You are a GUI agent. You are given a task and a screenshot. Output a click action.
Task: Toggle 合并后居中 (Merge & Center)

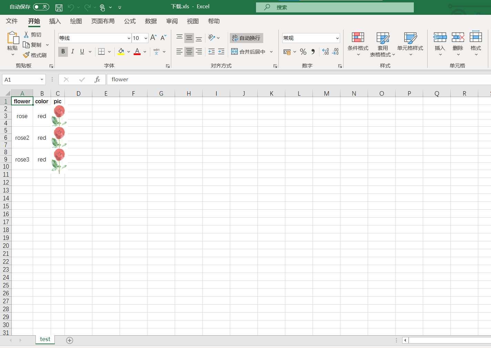click(x=250, y=51)
